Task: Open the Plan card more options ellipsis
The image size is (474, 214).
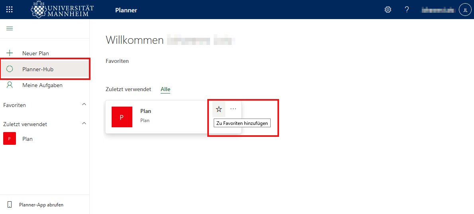Action: [233, 109]
